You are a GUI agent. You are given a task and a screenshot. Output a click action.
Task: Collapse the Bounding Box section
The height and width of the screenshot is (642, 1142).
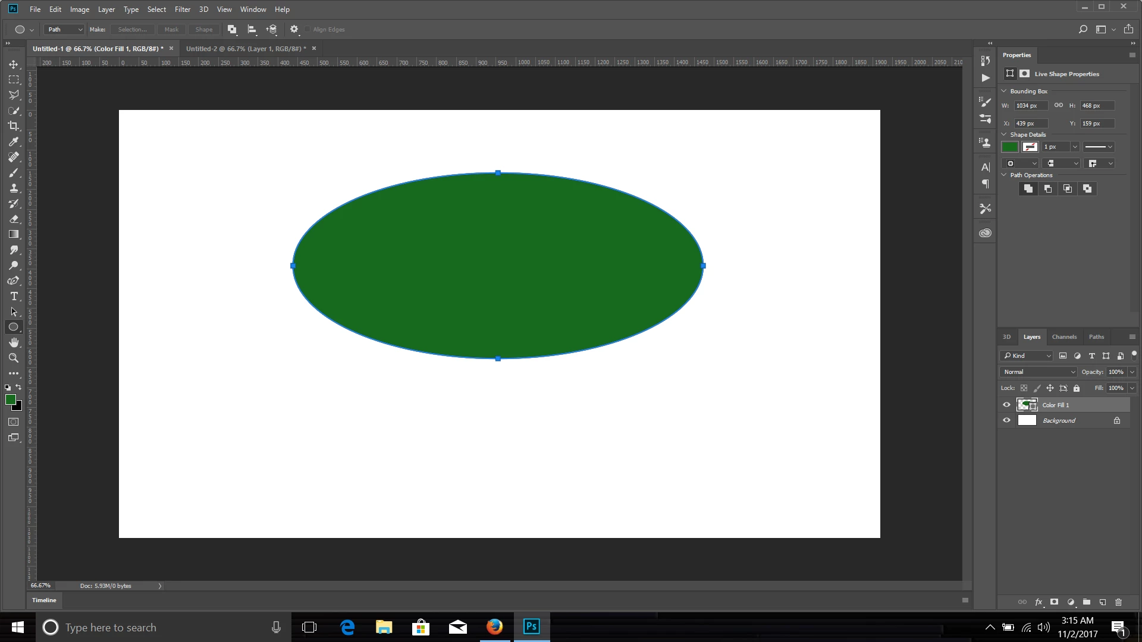click(1004, 91)
